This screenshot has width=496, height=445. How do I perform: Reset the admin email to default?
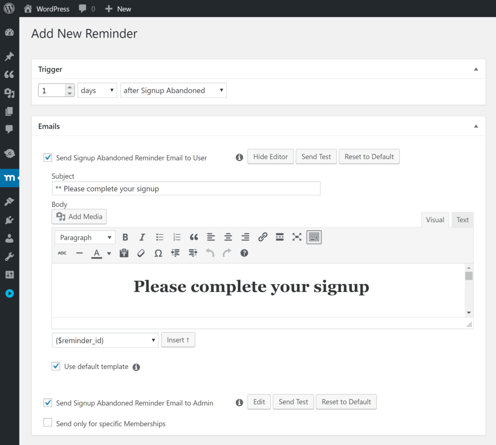click(346, 402)
